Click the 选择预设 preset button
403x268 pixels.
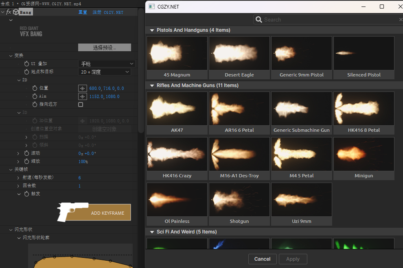click(x=105, y=48)
